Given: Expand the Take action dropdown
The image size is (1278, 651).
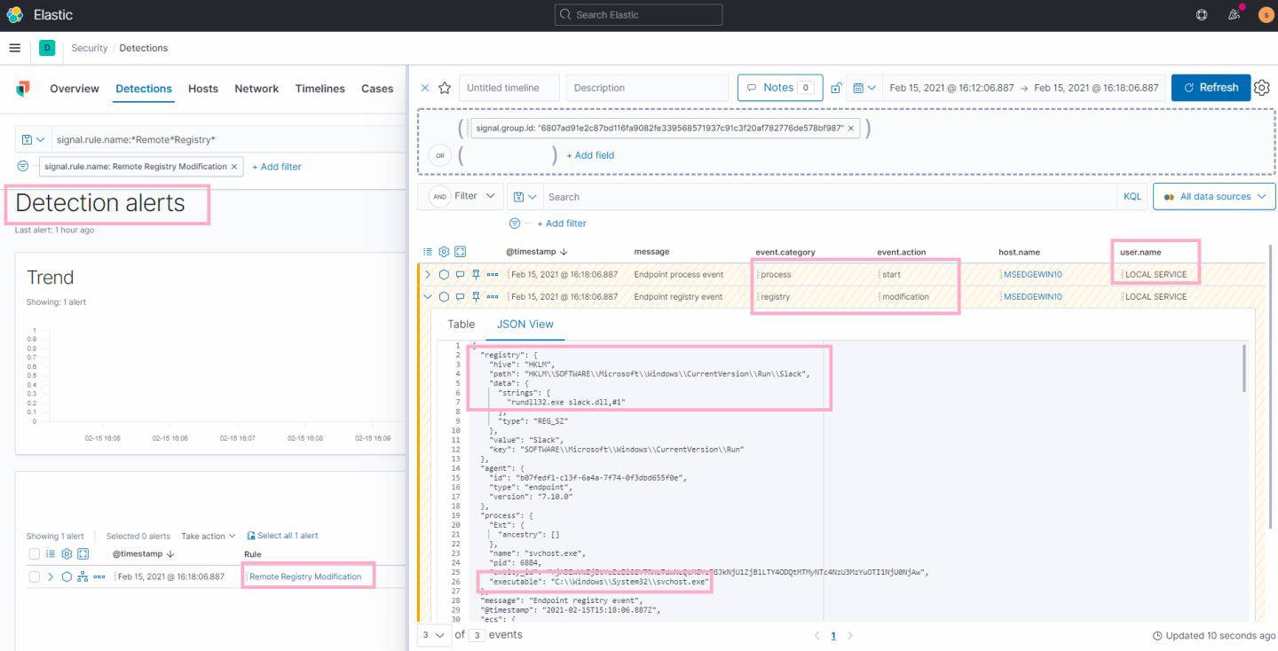Looking at the screenshot, I should point(208,536).
